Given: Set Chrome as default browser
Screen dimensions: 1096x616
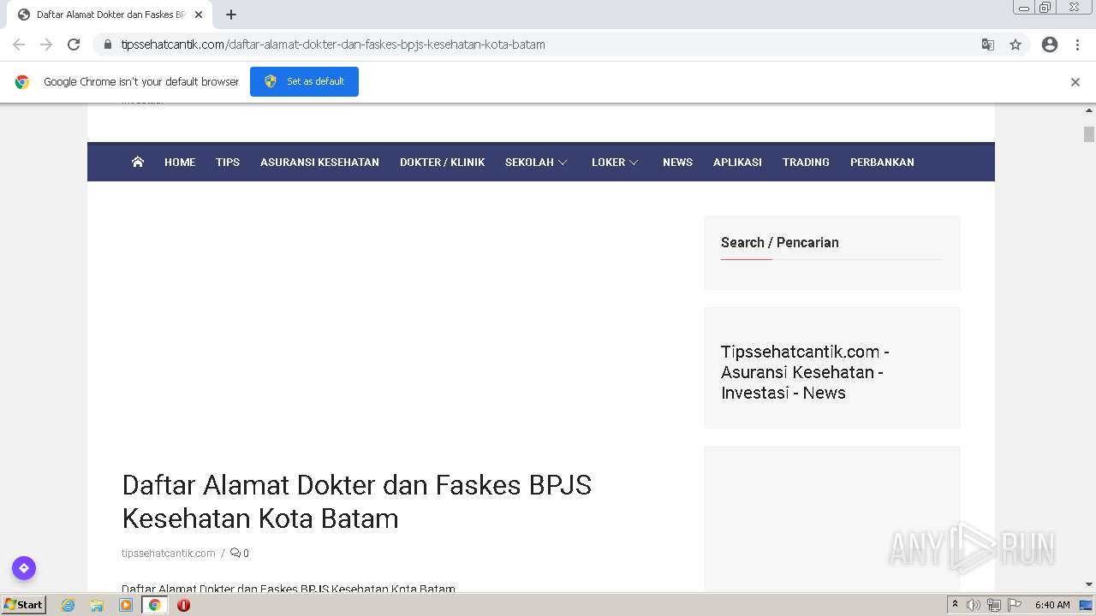Looking at the screenshot, I should (x=304, y=81).
